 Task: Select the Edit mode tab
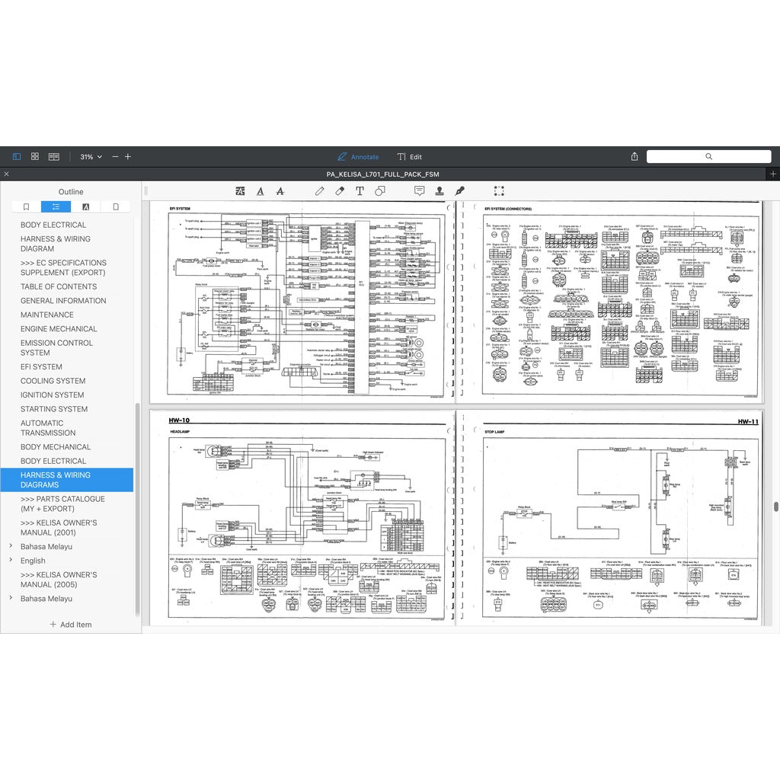[409, 157]
